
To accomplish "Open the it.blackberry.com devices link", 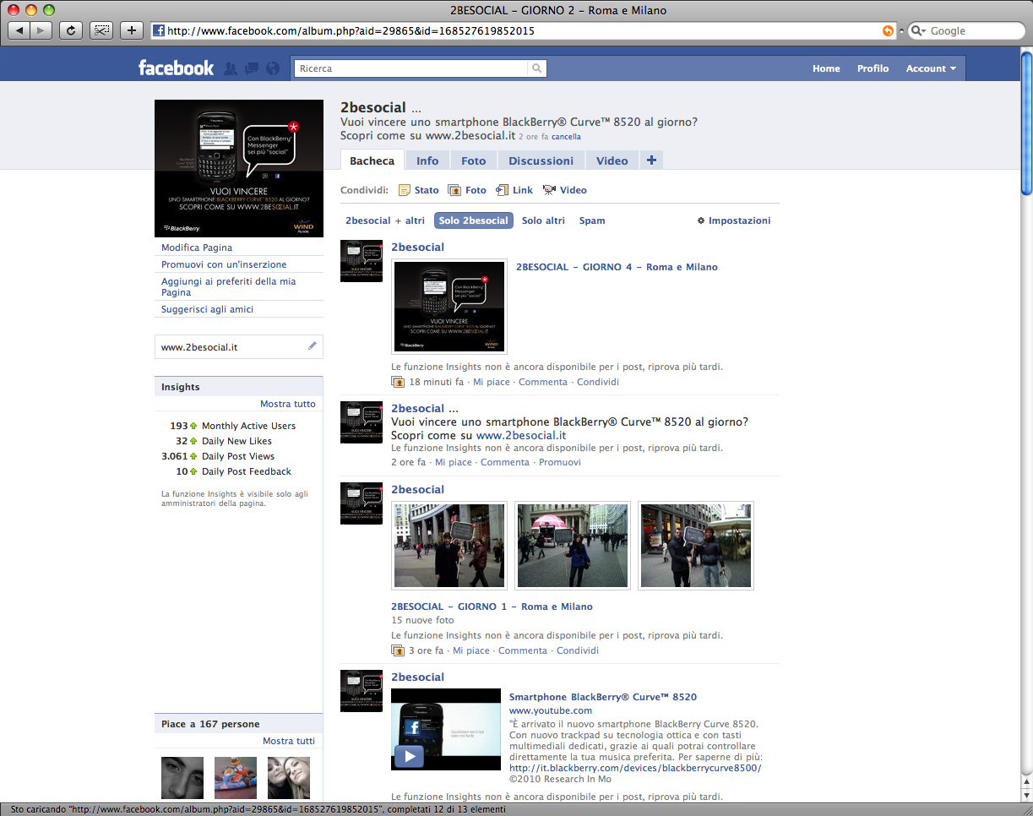I will tap(635, 768).
